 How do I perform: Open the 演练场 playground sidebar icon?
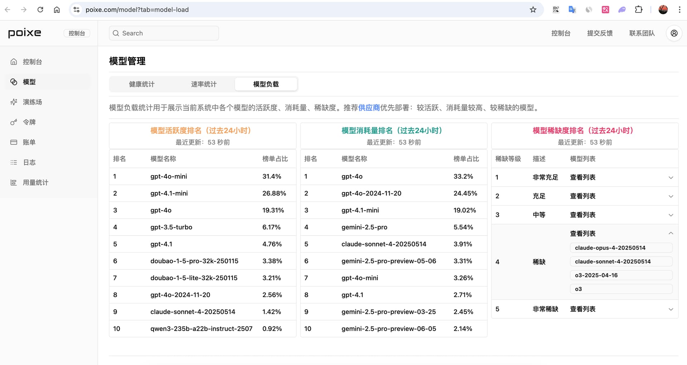pos(14,102)
